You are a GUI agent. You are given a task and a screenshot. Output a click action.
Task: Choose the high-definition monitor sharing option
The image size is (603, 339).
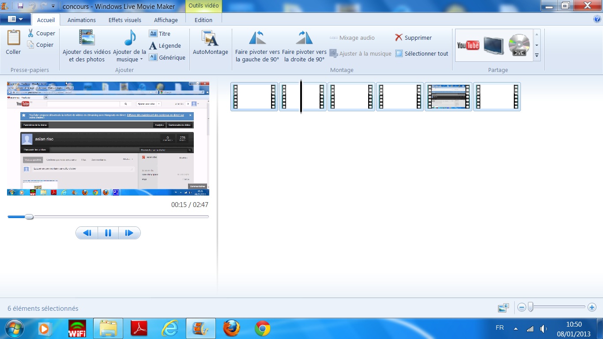494,45
